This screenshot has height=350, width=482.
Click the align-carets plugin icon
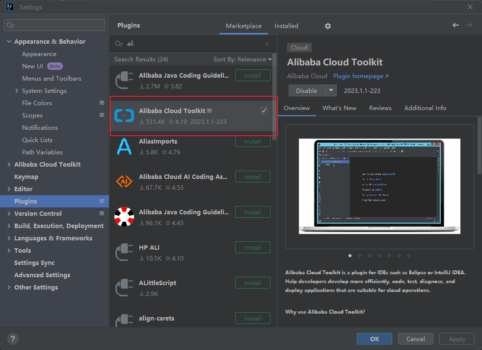tap(124, 320)
